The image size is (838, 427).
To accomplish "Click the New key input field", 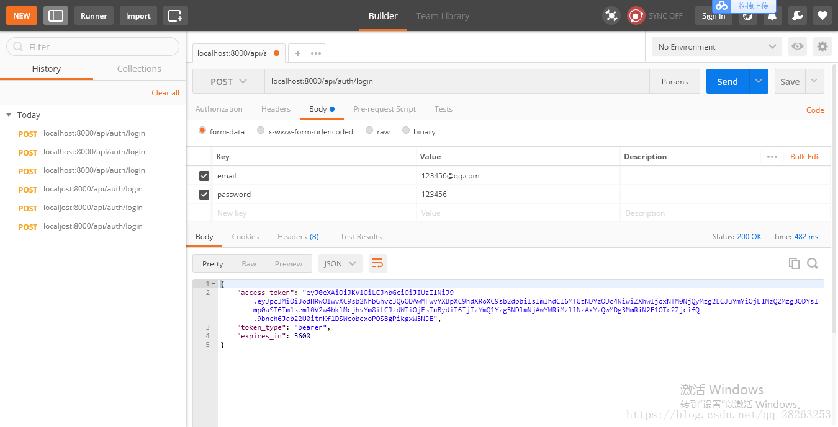I will point(314,213).
